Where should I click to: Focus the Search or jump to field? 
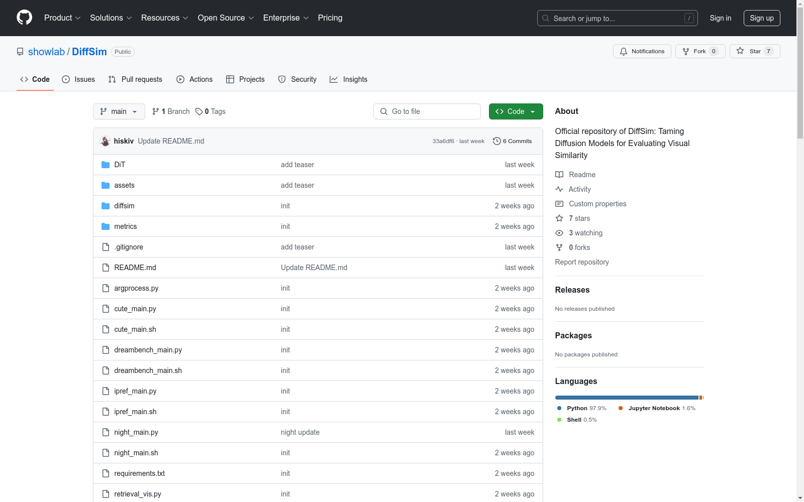[x=617, y=18]
